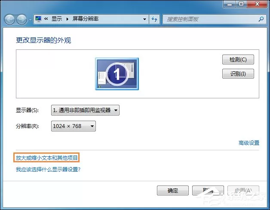Minimize the window
Image resolution: width=270 pixels, height=210 pixels.
(229, 4)
